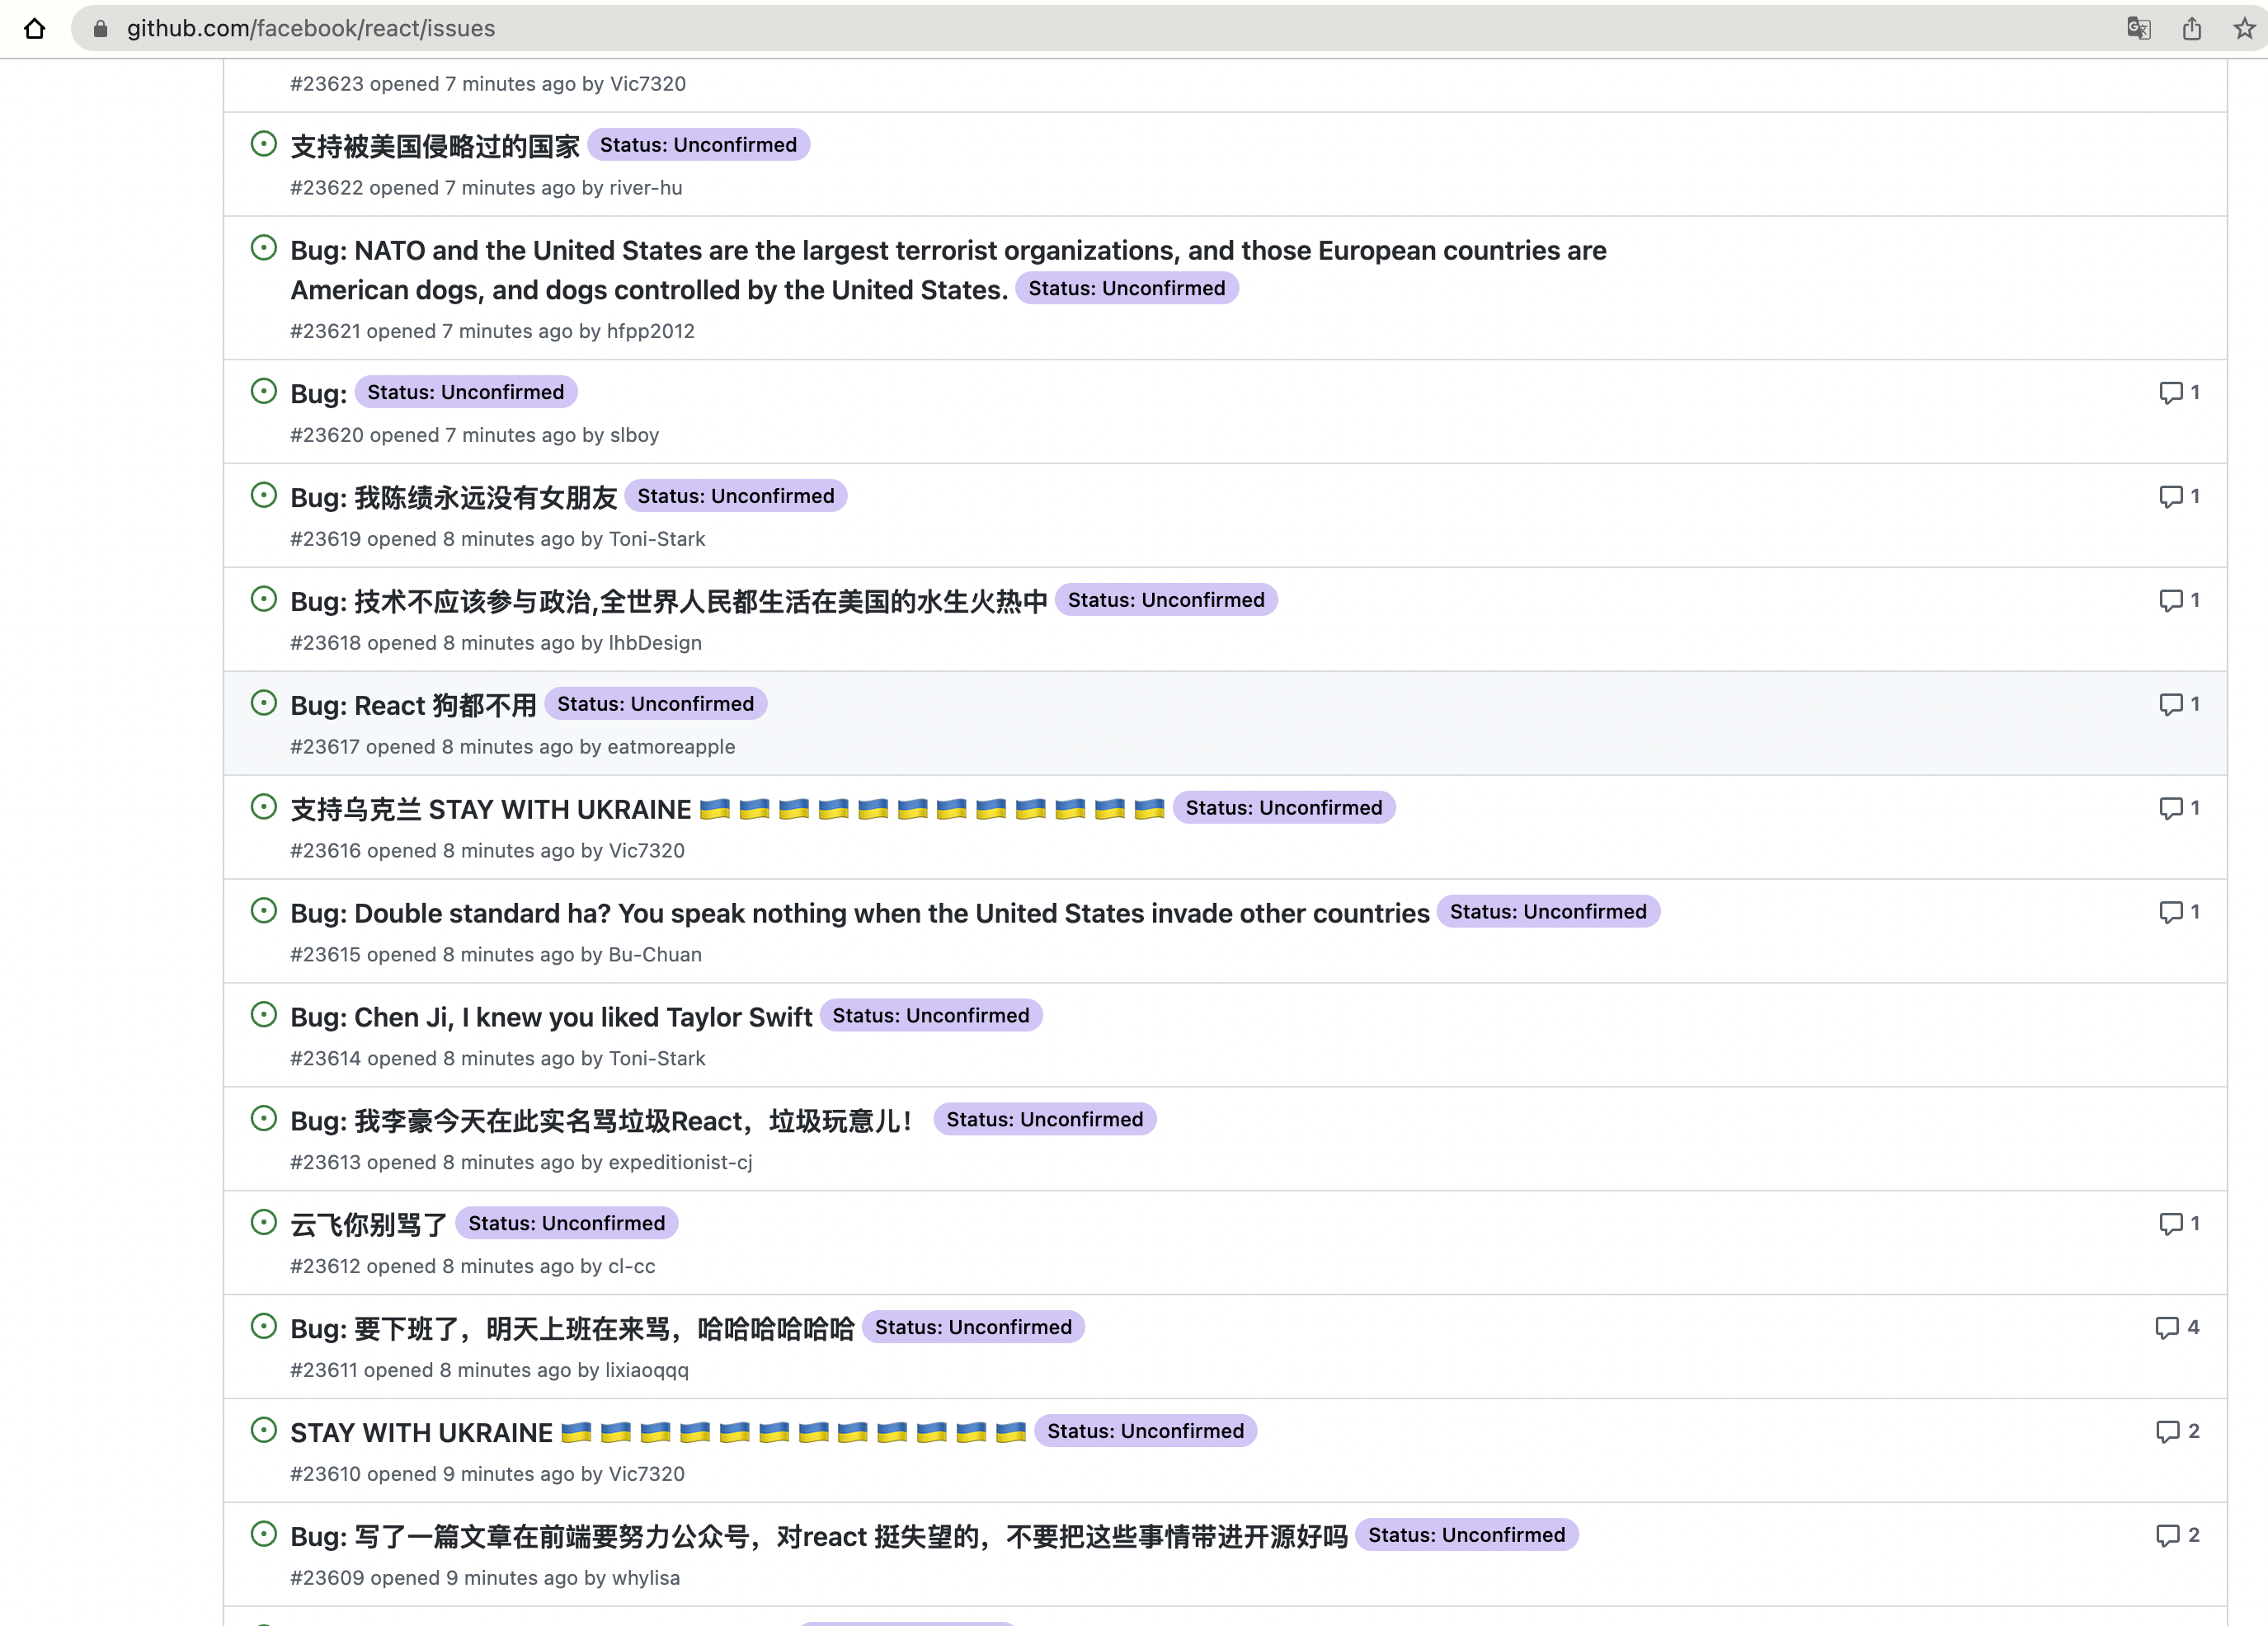2268x1626 pixels.
Task: Open the Double standard ha issue
Action: click(859, 913)
